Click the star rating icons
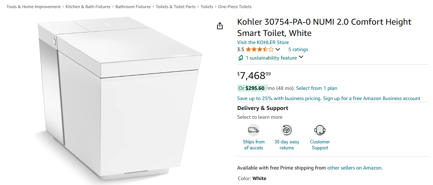 point(259,50)
